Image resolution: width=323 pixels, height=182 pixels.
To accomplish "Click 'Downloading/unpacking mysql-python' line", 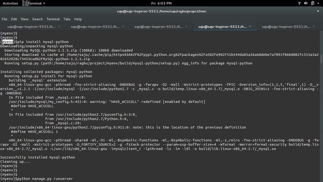I will [36, 46].
